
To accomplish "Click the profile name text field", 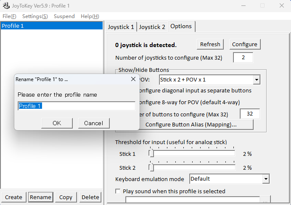I will (76, 106).
